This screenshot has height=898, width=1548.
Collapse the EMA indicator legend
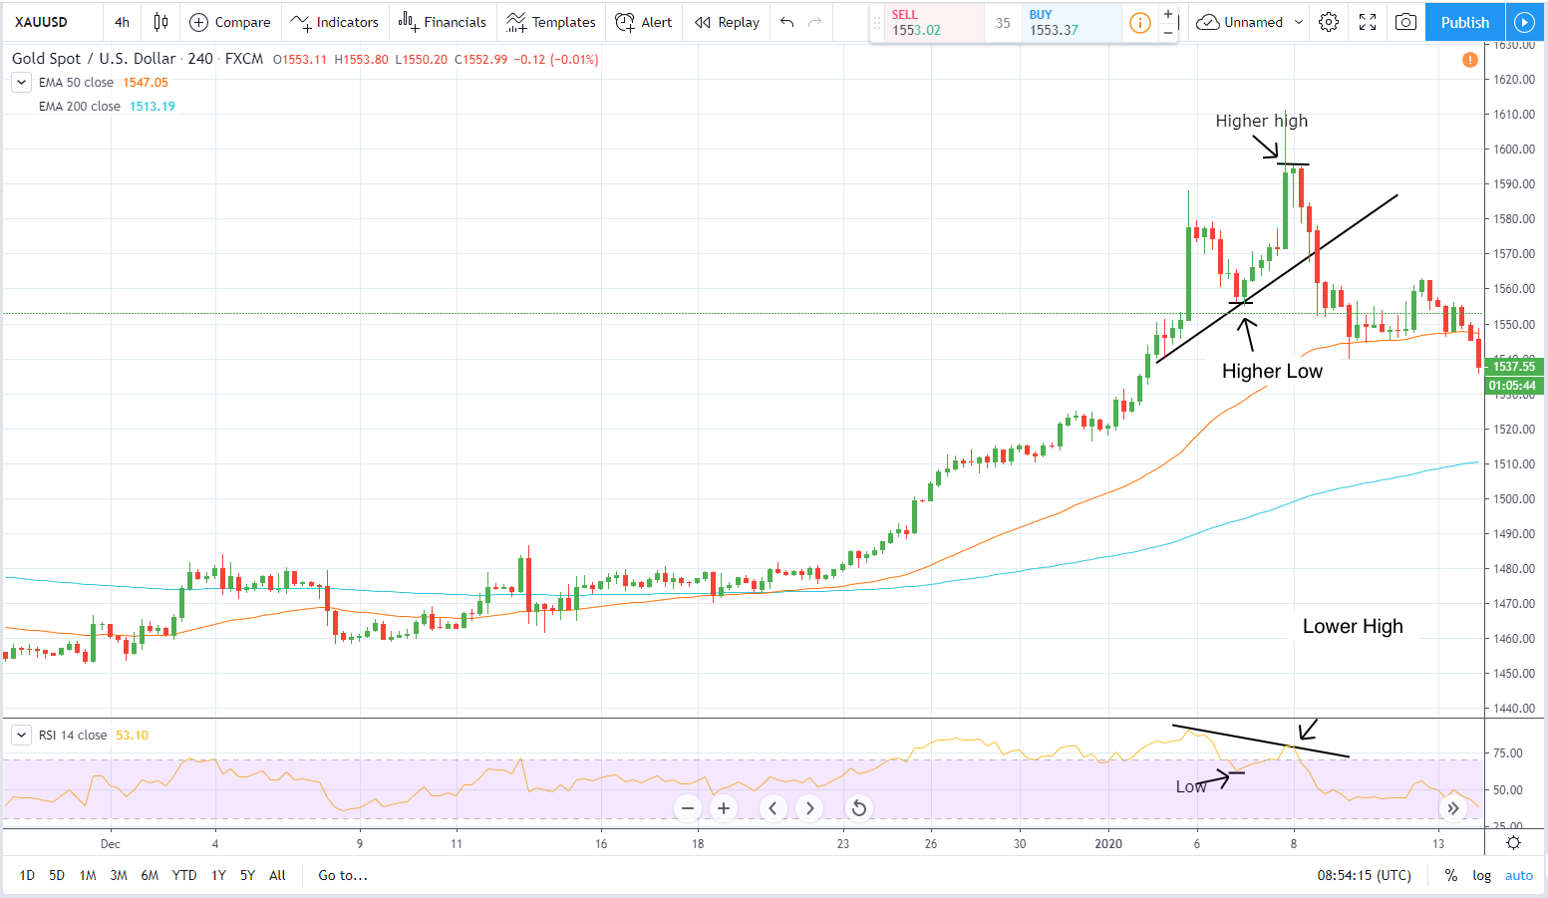pos(21,83)
